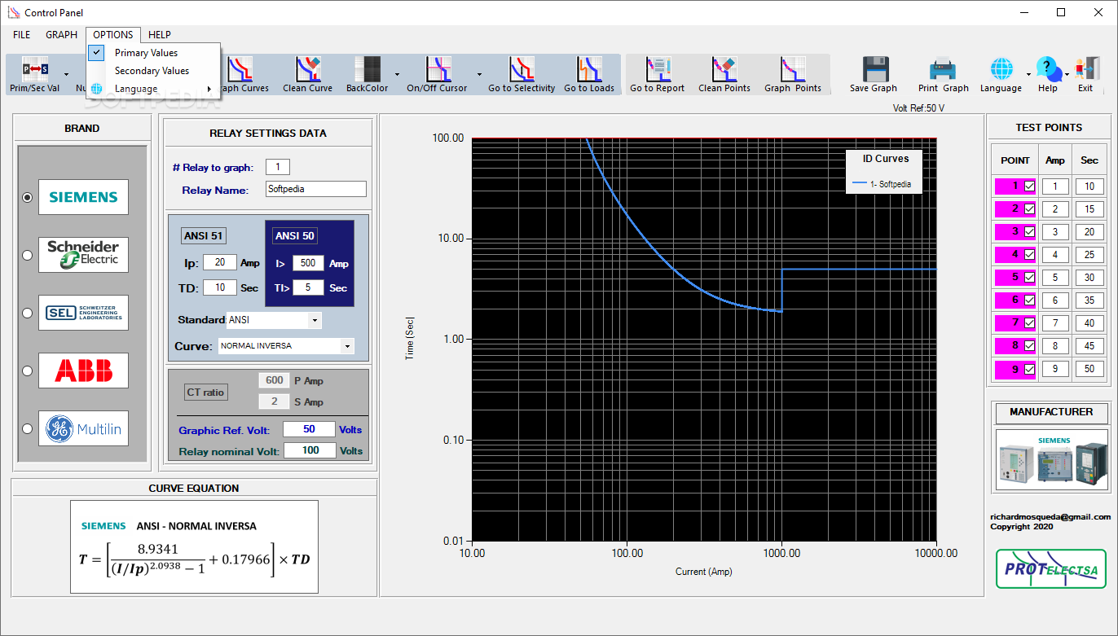Click the Clean Curve toolbar icon
This screenshot has width=1118, height=636.
307,70
